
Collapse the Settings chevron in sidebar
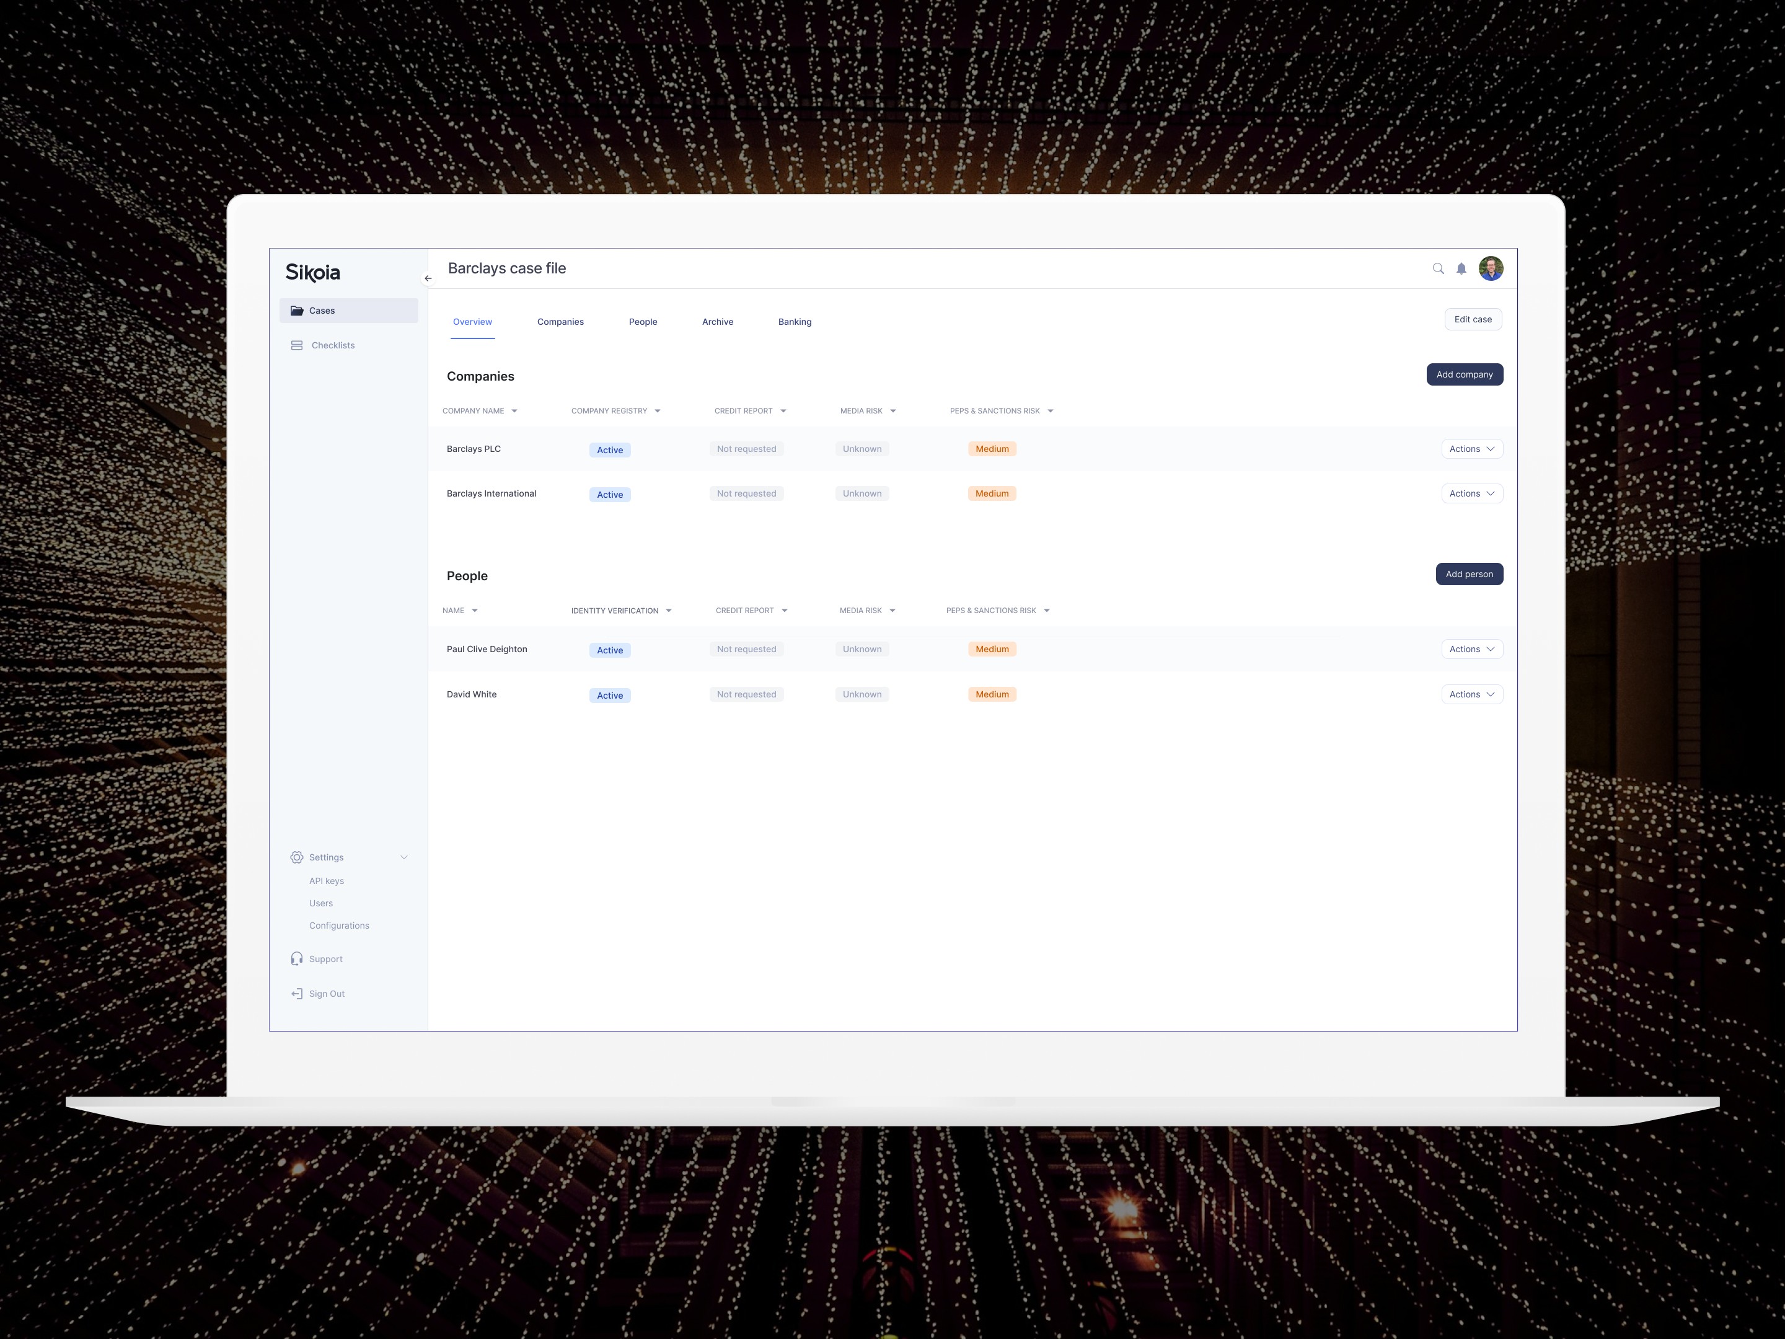point(404,857)
